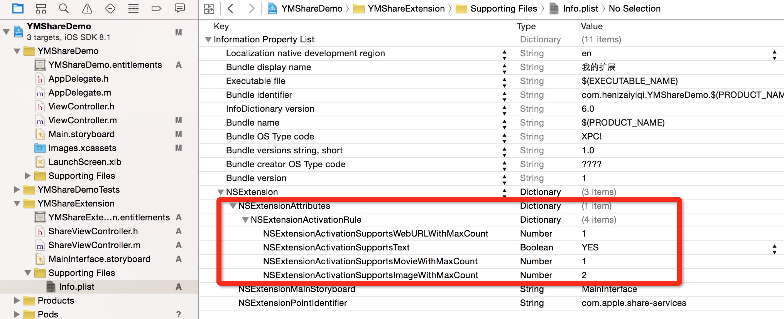The height and width of the screenshot is (319, 784).
Task: Click the com.apple.share-services value
Action: point(634,303)
